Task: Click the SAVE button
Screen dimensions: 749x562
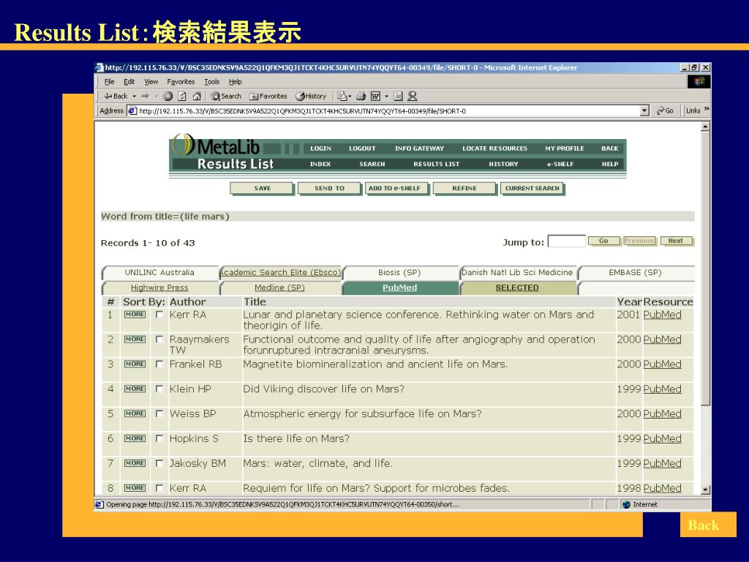Action: click(x=262, y=188)
